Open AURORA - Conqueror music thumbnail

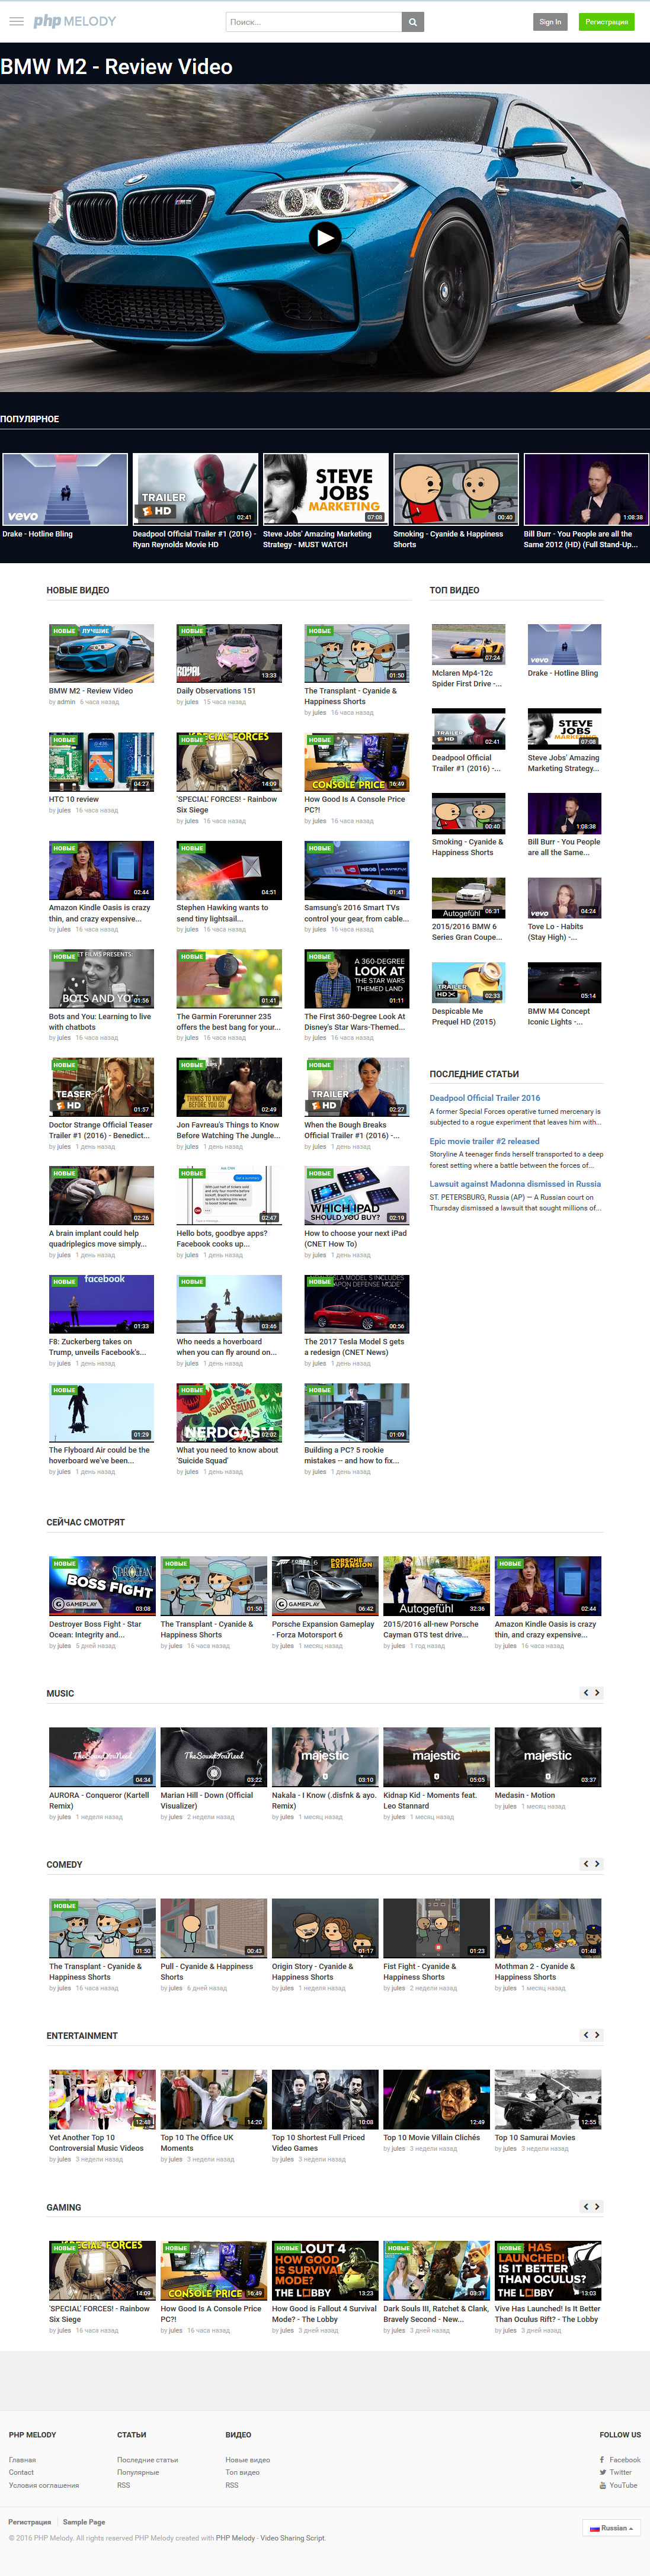(102, 1756)
